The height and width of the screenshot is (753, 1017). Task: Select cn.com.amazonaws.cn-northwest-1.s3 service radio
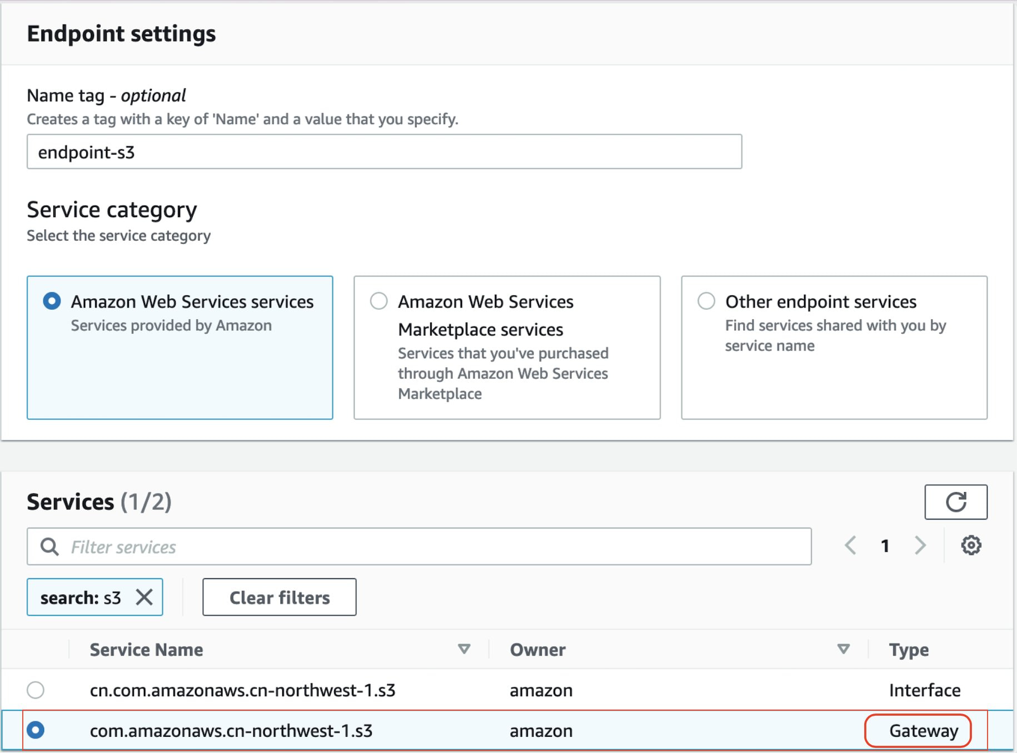[36, 690]
